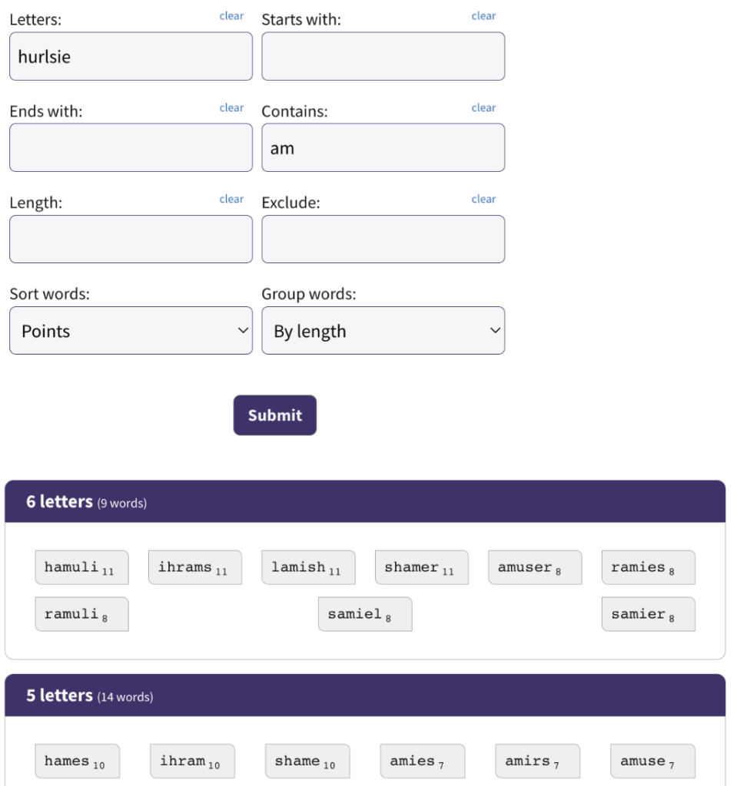Click the Length input field
737x786 pixels.
pos(131,239)
